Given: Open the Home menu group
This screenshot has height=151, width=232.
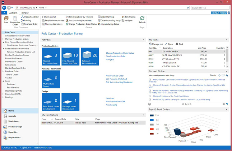Looking at the screenshot, I should (x=20, y=111).
